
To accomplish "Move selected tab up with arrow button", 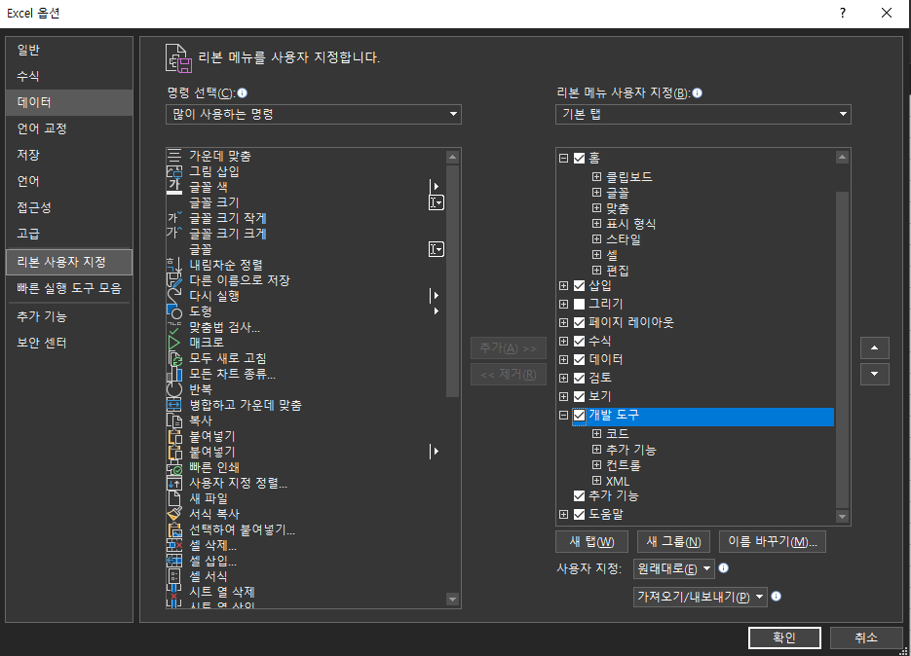I will click(x=874, y=347).
